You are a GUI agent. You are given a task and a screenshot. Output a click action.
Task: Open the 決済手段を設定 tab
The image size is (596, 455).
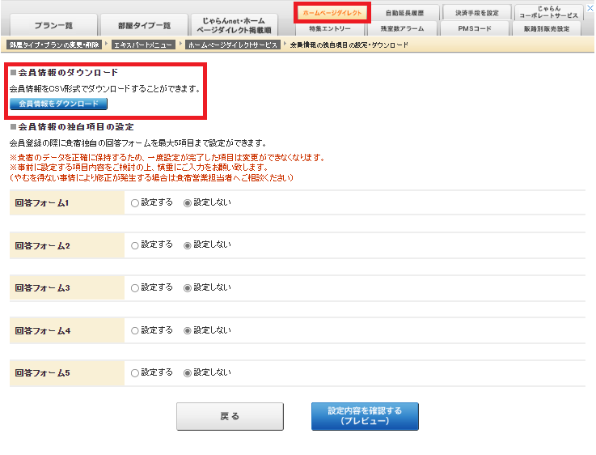click(x=477, y=13)
